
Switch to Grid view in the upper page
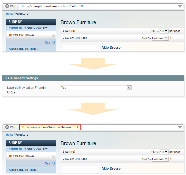pyautogui.click(x=77, y=38)
